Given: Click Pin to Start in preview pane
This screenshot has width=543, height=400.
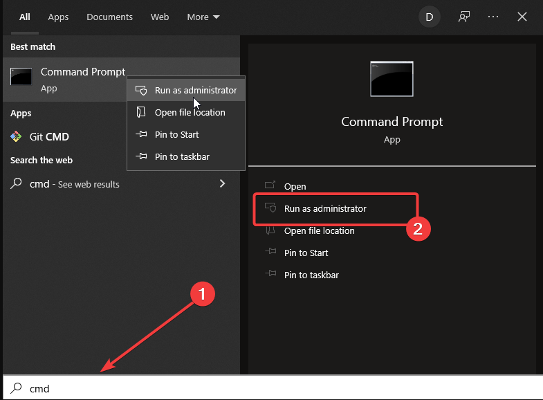Looking at the screenshot, I should pos(306,253).
